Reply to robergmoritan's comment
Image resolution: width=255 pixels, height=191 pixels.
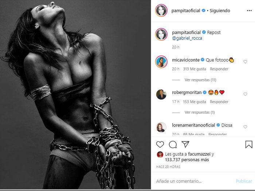[x=219, y=102]
